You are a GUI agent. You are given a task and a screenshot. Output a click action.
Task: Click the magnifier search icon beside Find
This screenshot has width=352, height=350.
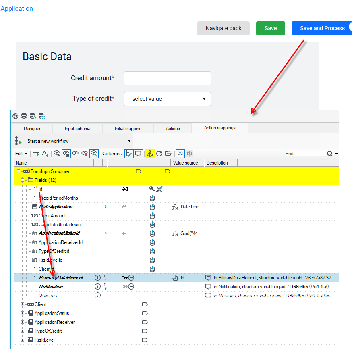point(329,154)
